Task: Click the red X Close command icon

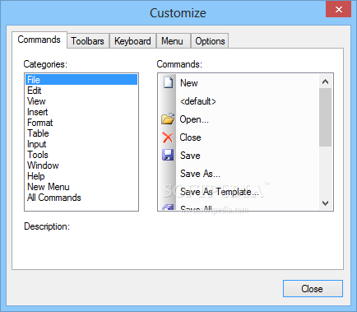Action: pos(168,137)
